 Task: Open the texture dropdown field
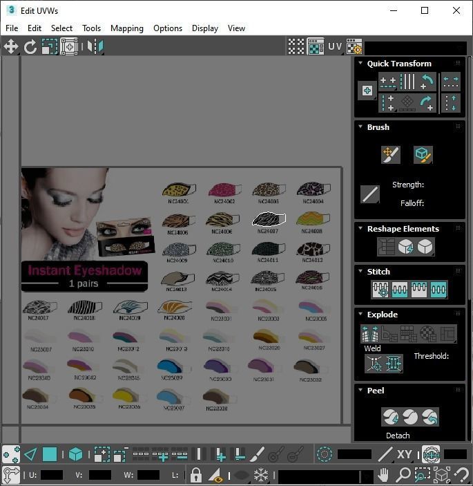tap(416, 48)
